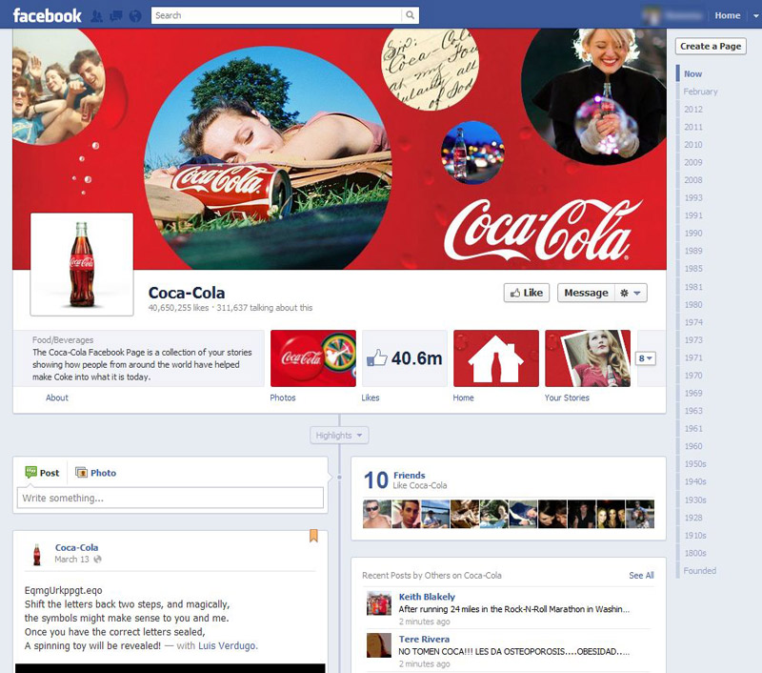
Task: Open Luis Verdugo's tagged profile link
Action: click(227, 645)
